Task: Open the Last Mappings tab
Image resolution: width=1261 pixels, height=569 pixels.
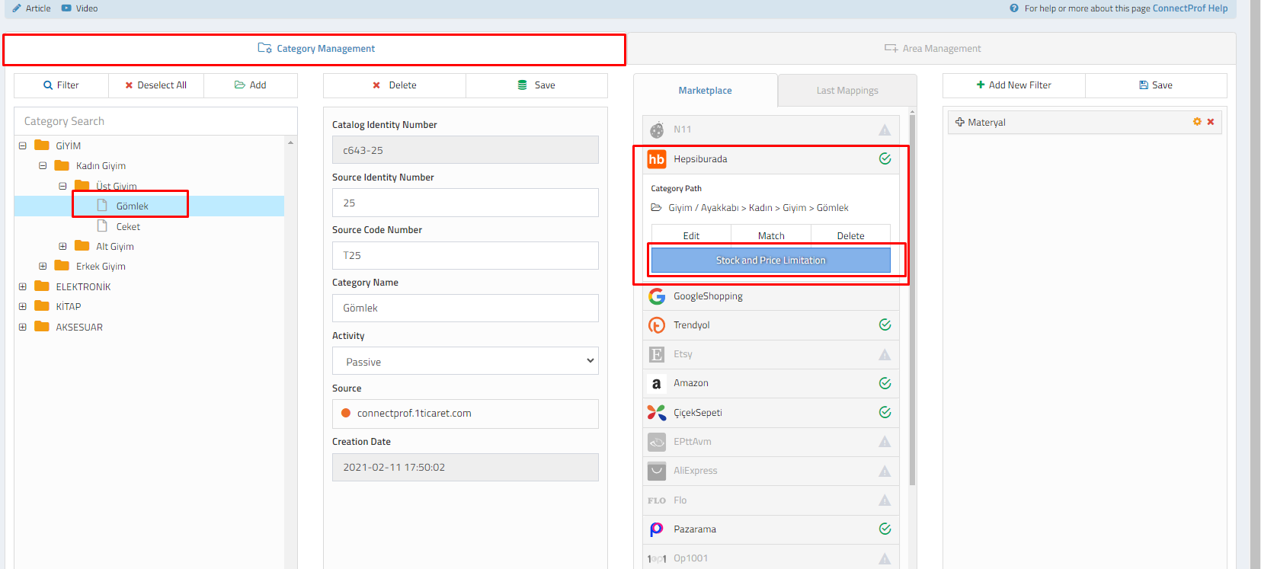Action: [x=847, y=91]
